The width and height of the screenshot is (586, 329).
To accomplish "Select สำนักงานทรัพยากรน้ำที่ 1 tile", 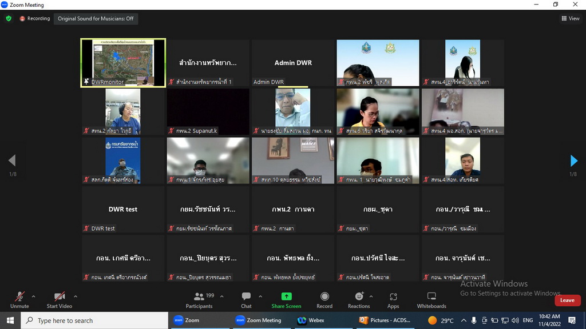I will click(x=208, y=63).
